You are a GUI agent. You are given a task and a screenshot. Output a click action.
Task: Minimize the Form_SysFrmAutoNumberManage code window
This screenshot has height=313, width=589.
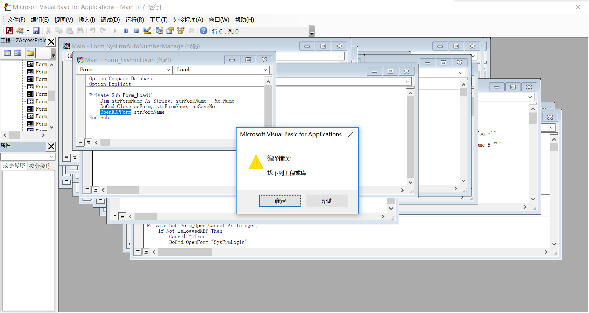(307, 46)
